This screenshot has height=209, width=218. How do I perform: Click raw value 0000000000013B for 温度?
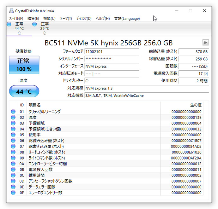[186, 118]
